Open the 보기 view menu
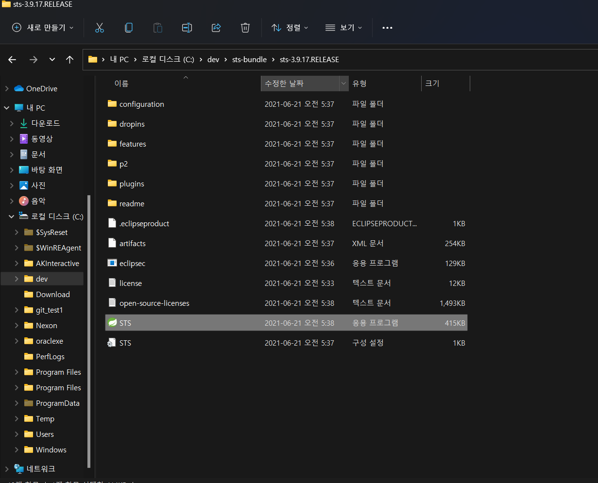Image resolution: width=598 pixels, height=483 pixels. pyautogui.click(x=344, y=28)
